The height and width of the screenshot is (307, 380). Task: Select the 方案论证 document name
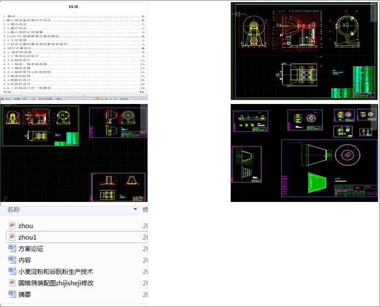pyautogui.click(x=31, y=248)
